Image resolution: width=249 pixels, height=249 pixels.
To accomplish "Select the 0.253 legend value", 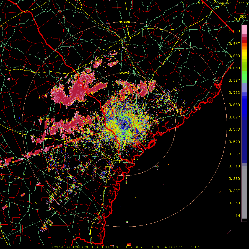I will [x=234, y=203].
